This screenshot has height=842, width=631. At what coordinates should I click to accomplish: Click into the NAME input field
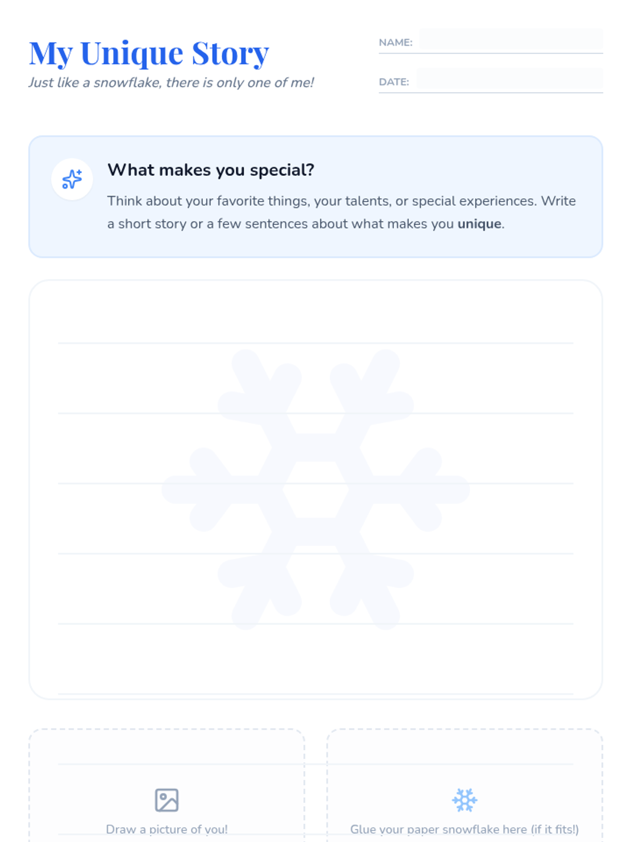click(x=511, y=40)
